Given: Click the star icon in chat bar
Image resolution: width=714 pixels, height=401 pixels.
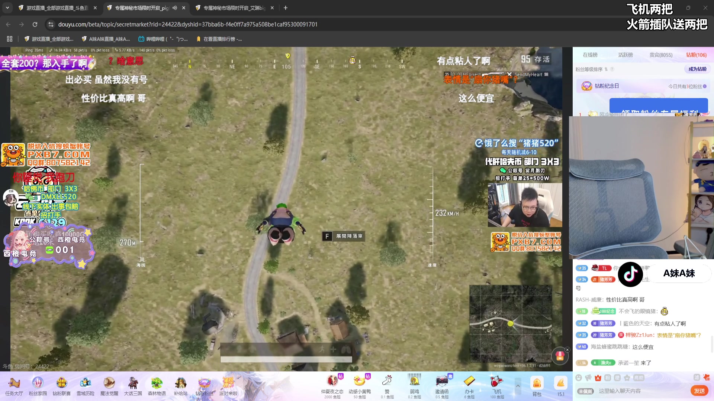Looking at the screenshot, I should 627,378.
